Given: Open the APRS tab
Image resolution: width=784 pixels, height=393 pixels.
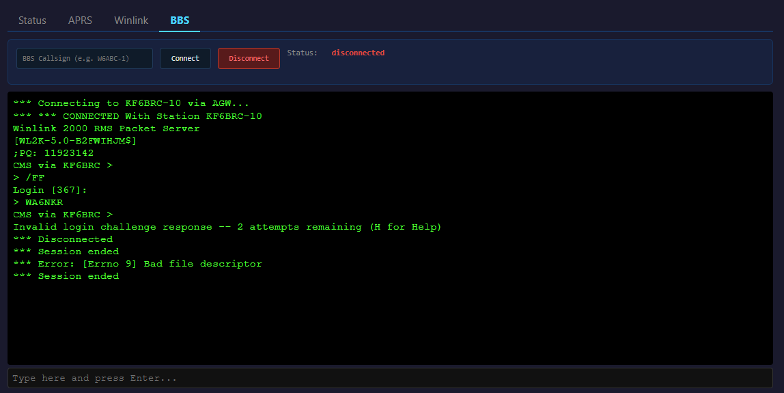Looking at the screenshot, I should (80, 21).
